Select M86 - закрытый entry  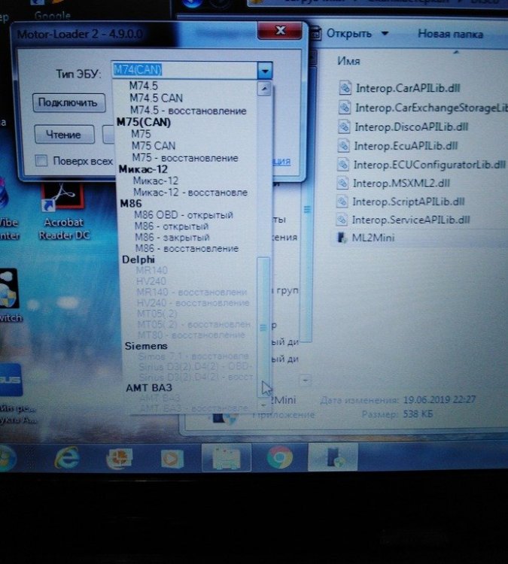(x=172, y=238)
